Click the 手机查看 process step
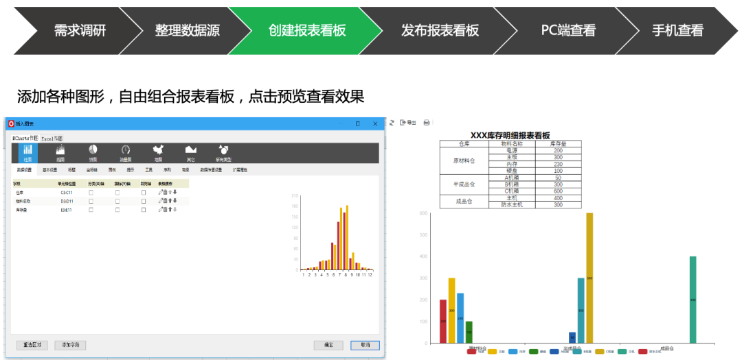742x360 pixels. point(678,31)
